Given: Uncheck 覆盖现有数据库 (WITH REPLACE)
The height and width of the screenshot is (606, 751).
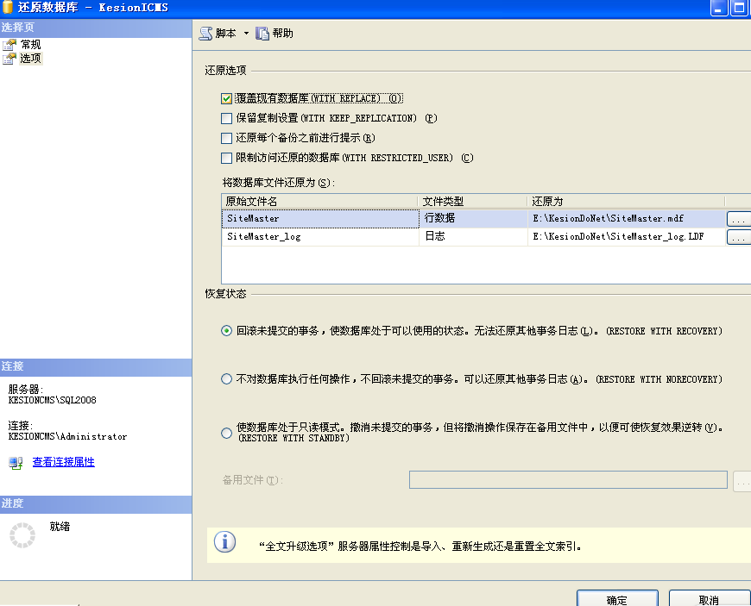Looking at the screenshot, I should (226, 97).
